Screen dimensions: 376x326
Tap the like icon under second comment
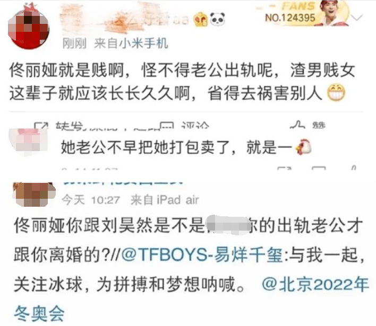pyautogui.click(x=354, y=168)
